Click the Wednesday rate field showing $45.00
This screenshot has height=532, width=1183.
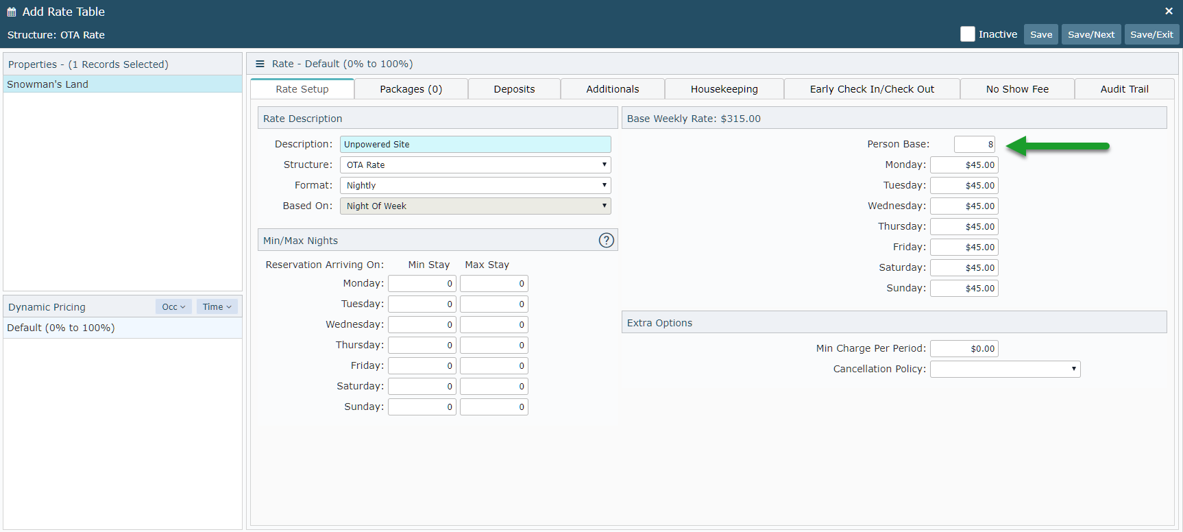point(964,206)
